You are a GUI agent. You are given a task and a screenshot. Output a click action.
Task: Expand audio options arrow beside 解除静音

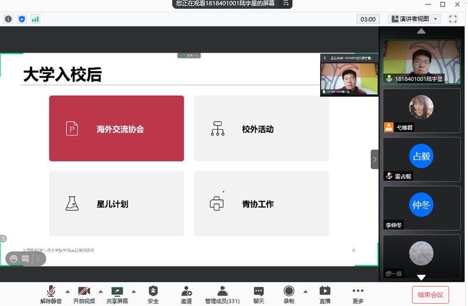(67, 291)
